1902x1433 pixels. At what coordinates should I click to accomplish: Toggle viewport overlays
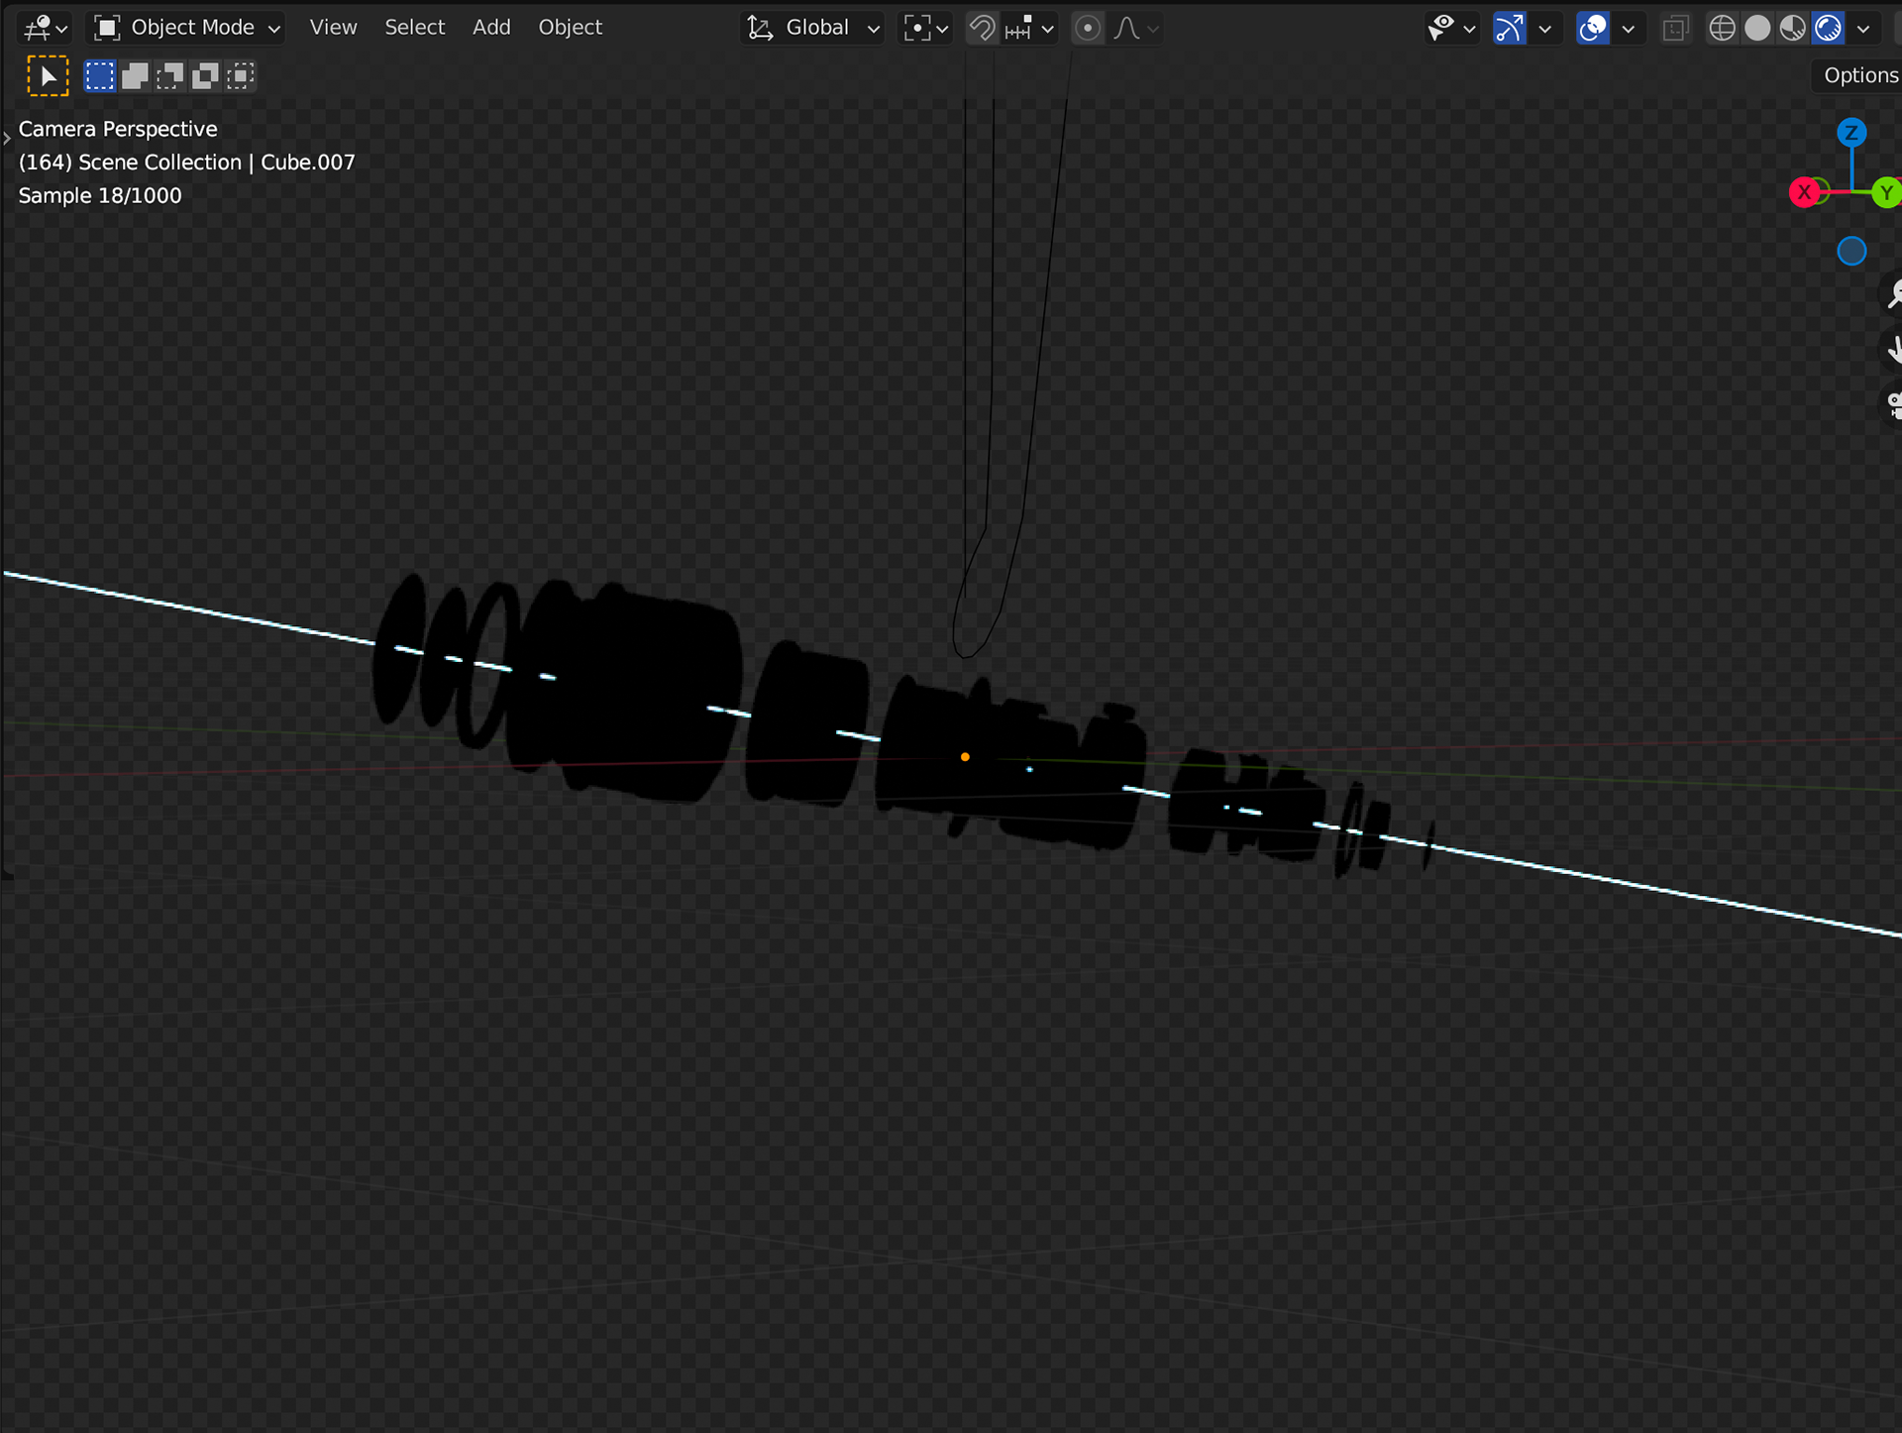click(1593, 28)
